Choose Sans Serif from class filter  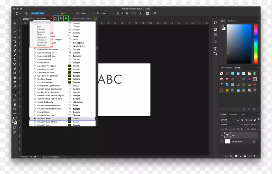(41, 32)
